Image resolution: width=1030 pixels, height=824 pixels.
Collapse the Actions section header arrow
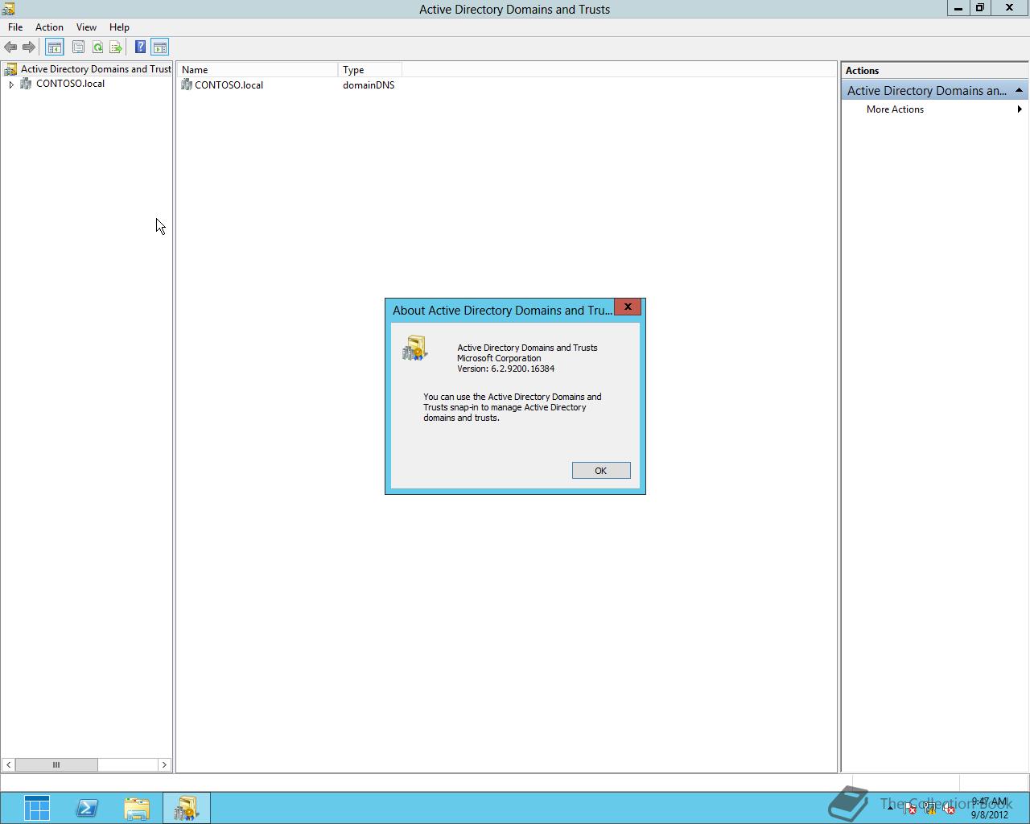[1019, 90]
